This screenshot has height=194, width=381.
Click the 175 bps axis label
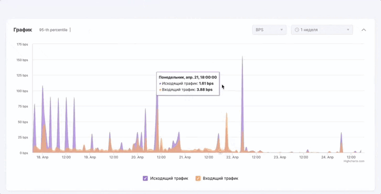pos(23,45)
